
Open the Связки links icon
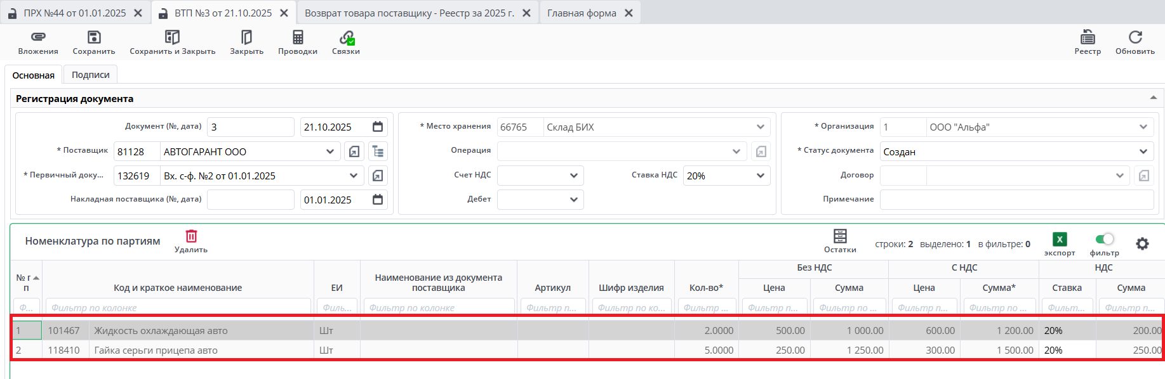[x=346, y=38]
